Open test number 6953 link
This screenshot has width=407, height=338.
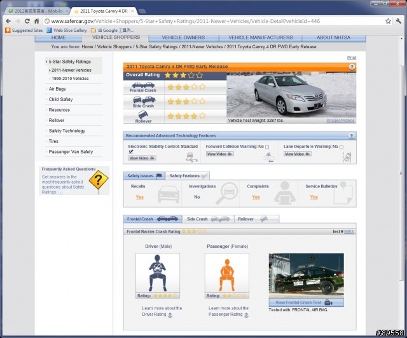point(348,231)
